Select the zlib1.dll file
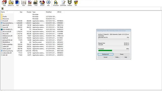Viewport: 162px width, 91px height. click(33, 55)
